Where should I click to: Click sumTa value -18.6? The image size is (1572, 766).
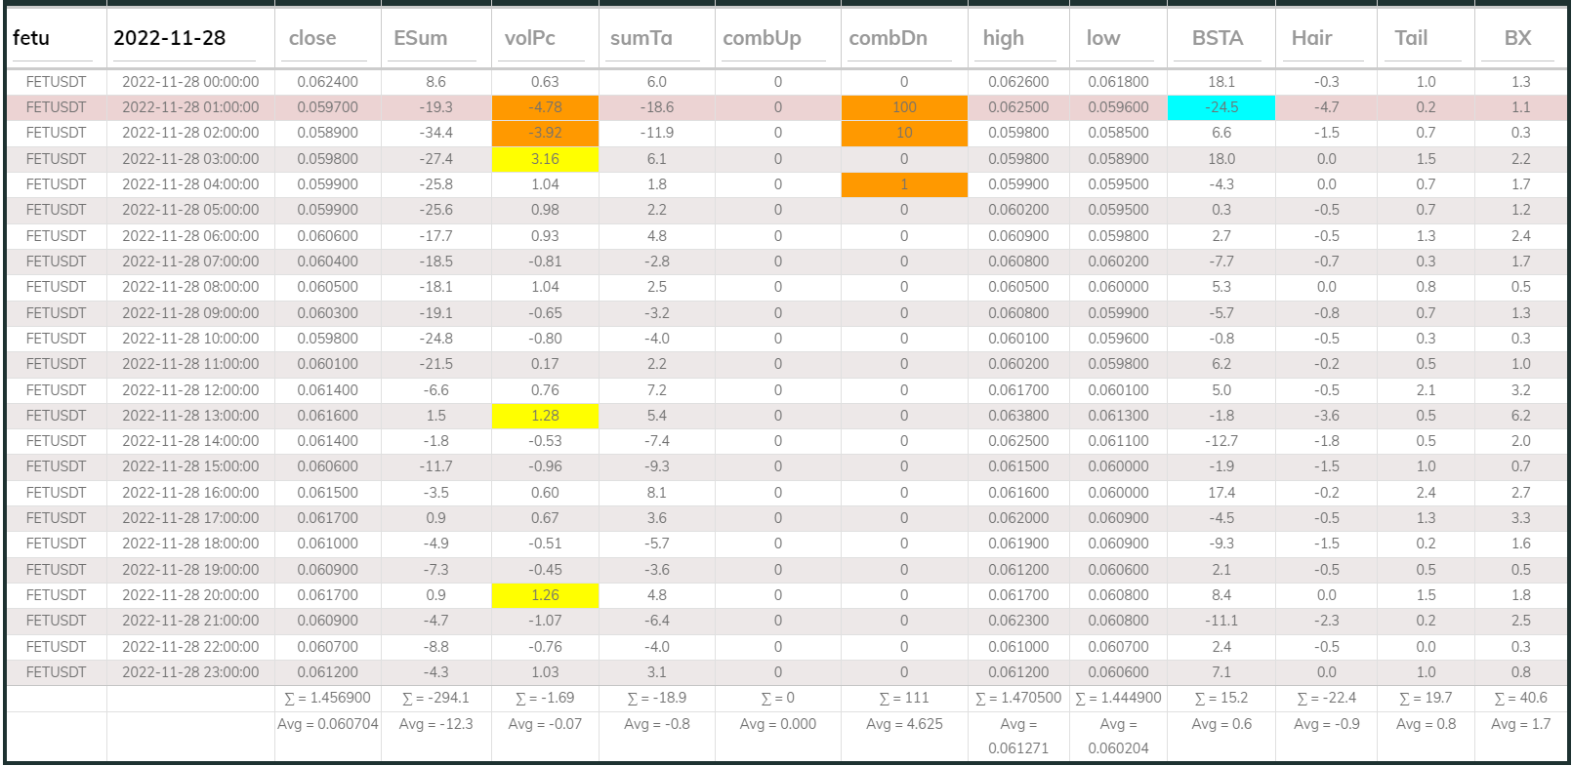click(x=656, y=107)
